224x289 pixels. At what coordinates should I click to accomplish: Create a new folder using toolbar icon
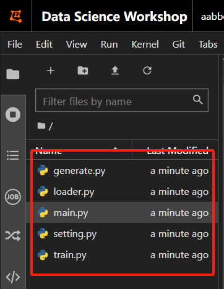pyautogui.click(x=83, y=71)
